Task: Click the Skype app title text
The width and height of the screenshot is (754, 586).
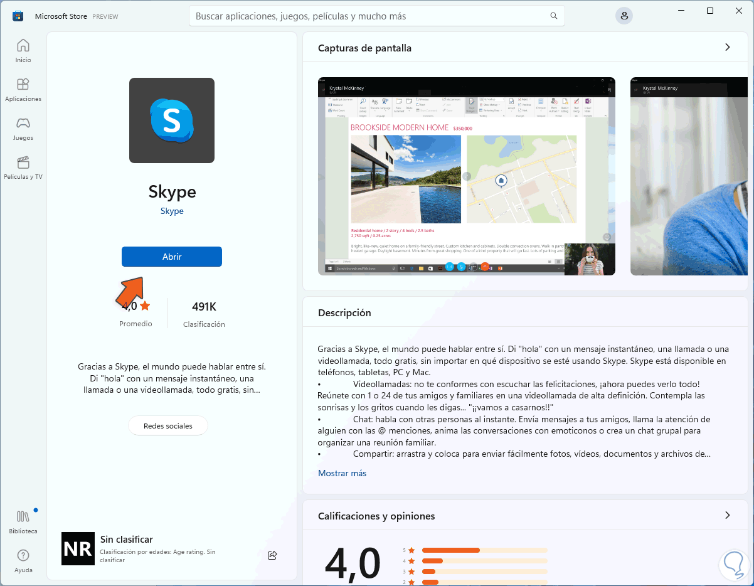Action: click(x=172, y=191)
